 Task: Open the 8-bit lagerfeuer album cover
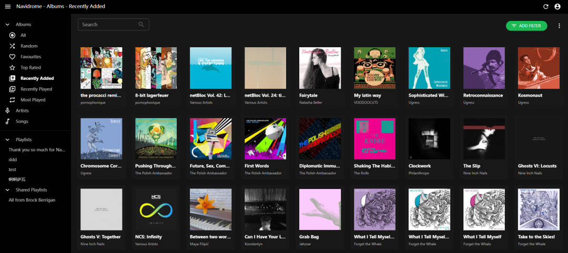click(156, 68)
